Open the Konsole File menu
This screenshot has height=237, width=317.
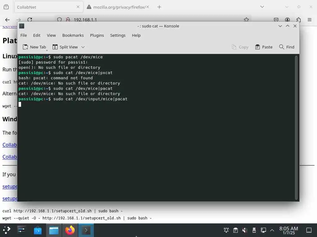click(24, 35)
